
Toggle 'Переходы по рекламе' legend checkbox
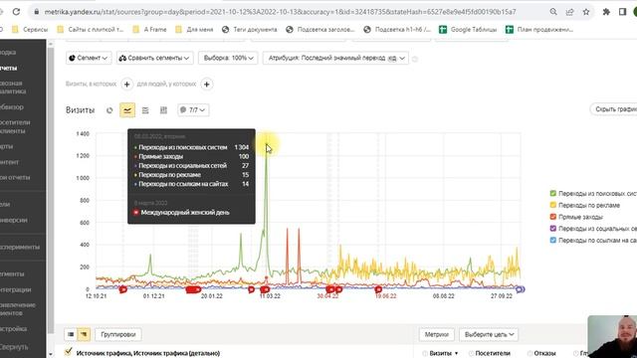coord(553,205)
